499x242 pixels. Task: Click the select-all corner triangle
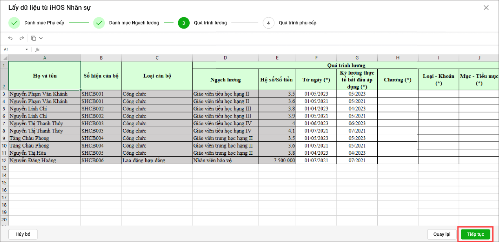pyautogui.click(x=4, y=58)
